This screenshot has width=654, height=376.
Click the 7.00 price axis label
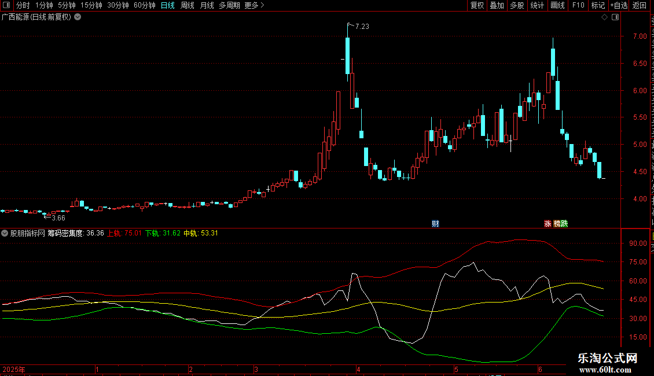(640, 36)
